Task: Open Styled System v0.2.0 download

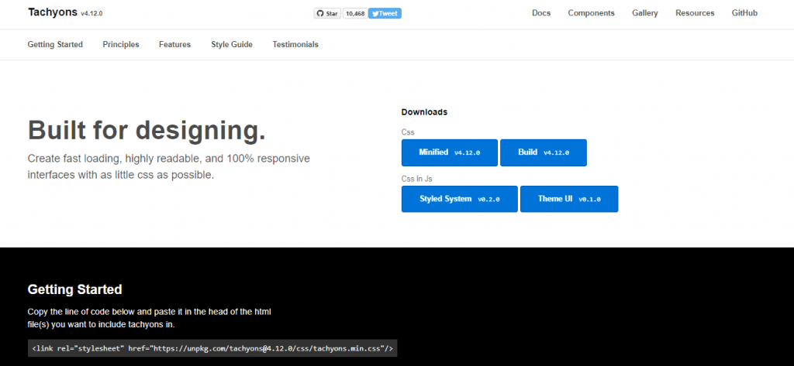Action: coord(459,199)
